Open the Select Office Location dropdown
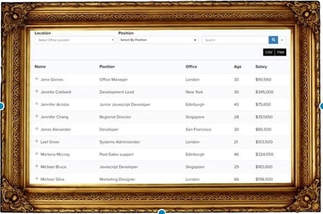The width and height of the screenshot is (323, 214). (75, 40)
